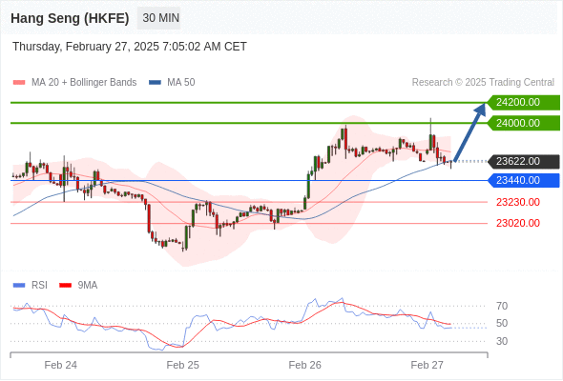Click the Research © 2025 Trading Central credit
The width and height of the screenshot is (563, 381).
pos(483,83)
